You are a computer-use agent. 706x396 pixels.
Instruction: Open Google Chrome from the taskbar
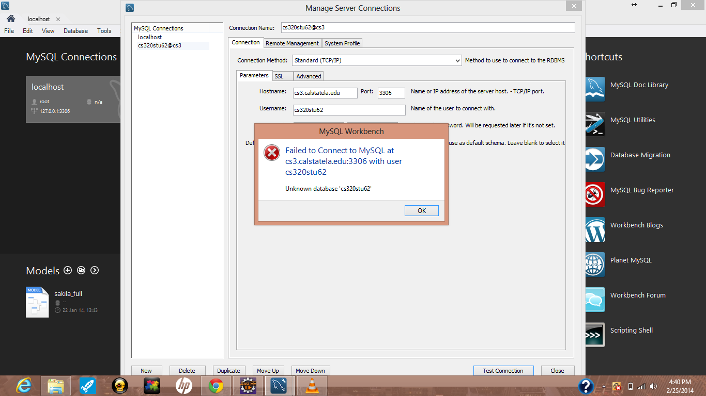pos(216,386)
